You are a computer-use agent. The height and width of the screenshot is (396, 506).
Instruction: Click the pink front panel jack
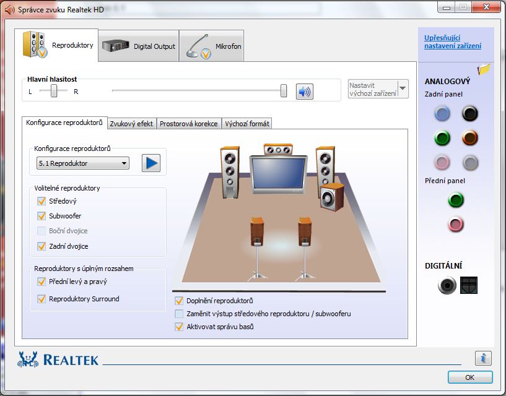[x=456, y=224]
